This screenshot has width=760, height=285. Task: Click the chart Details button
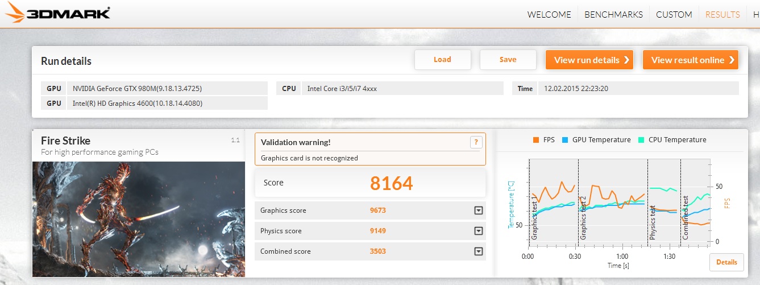(x=726, y=262)
